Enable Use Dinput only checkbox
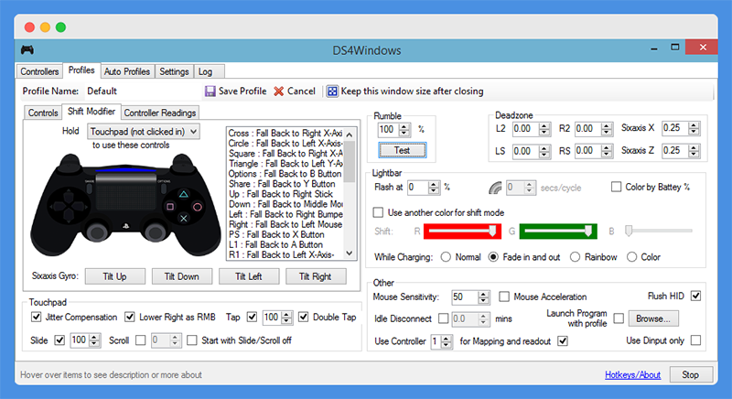 pos(695,340)
